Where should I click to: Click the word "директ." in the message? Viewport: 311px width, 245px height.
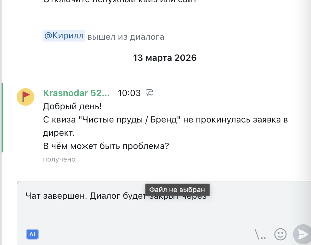(59, 133)
